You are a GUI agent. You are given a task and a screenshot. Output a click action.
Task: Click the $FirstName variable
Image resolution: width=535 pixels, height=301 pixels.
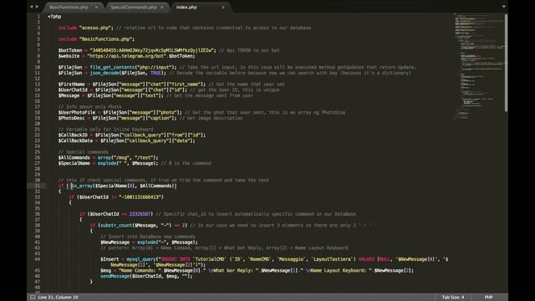pos(71,84)
